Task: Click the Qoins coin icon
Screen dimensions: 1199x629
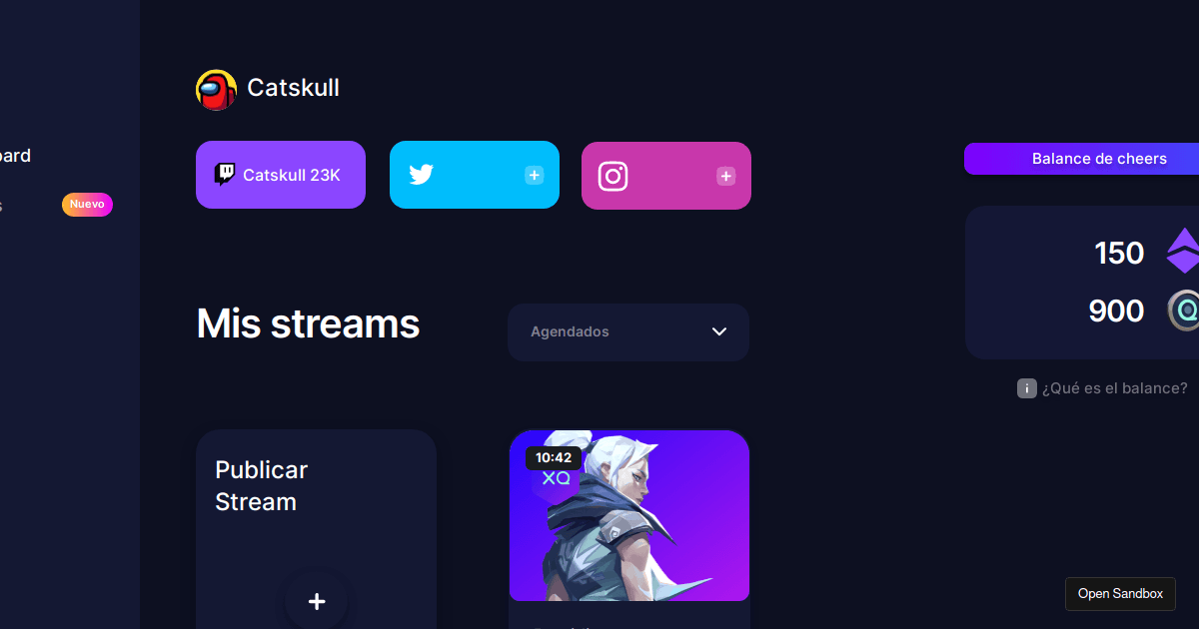Action: (1184, 311)
